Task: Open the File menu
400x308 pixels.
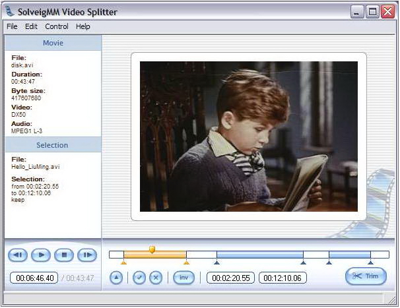Action: pyautogui.click(x=12, y=26)
